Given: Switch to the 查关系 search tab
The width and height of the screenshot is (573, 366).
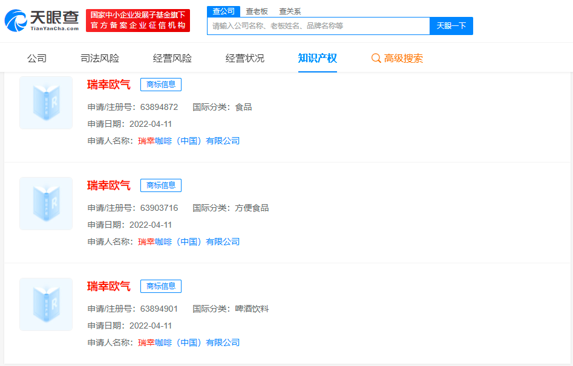Looking at the screenshot, I should 290,11.
